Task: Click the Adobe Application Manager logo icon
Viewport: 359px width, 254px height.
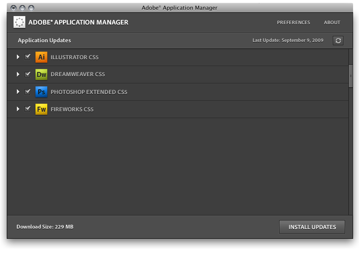Action: [x=19, y=22]
